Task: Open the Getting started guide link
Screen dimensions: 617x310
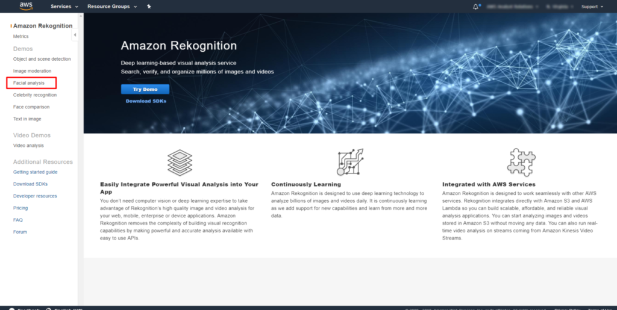Action: pyautogui.click(x=36, y=172)
